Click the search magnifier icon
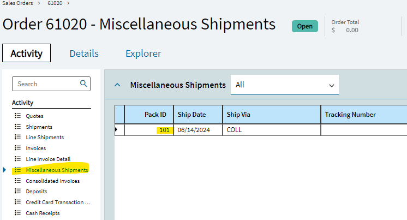The width and height of the screenshot is (407, 220). click(x=83, y=84)
